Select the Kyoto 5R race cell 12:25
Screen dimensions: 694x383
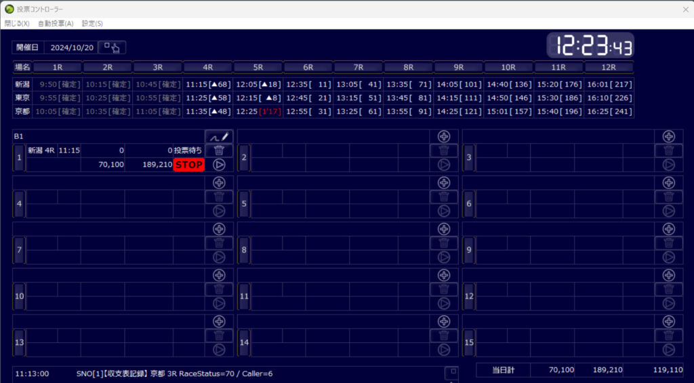coord(258,111)
